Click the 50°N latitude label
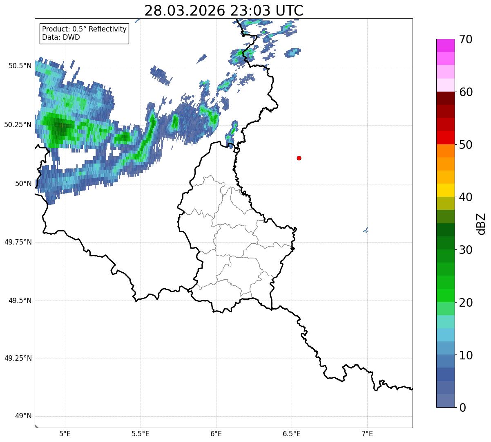The height and width of the screenshot is (442, 491). [23, 184]
